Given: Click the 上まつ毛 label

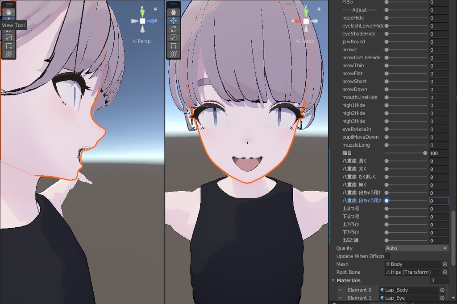Looking at the screenshot, I should tap(351, 209).
